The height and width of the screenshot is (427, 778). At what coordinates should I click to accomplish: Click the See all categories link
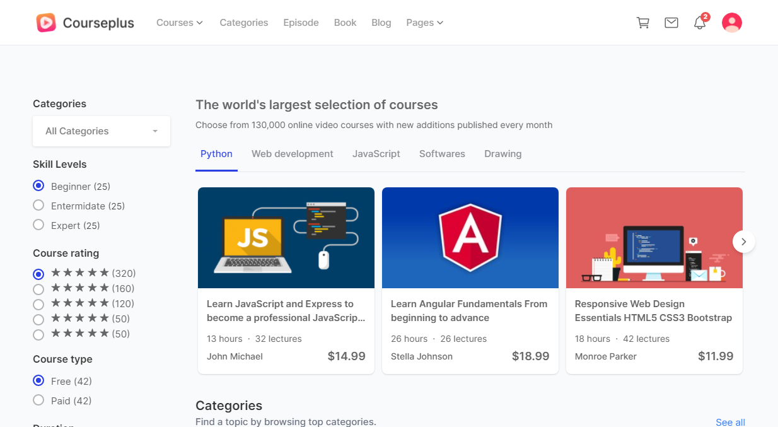[730, 422]
